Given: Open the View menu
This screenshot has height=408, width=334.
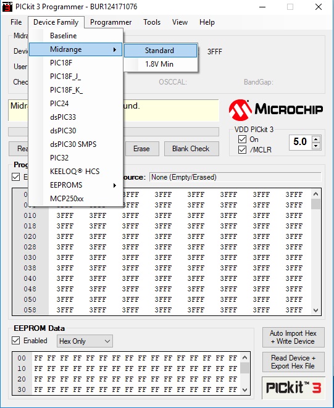Looking at the screenshot, I should click(180, 22).
